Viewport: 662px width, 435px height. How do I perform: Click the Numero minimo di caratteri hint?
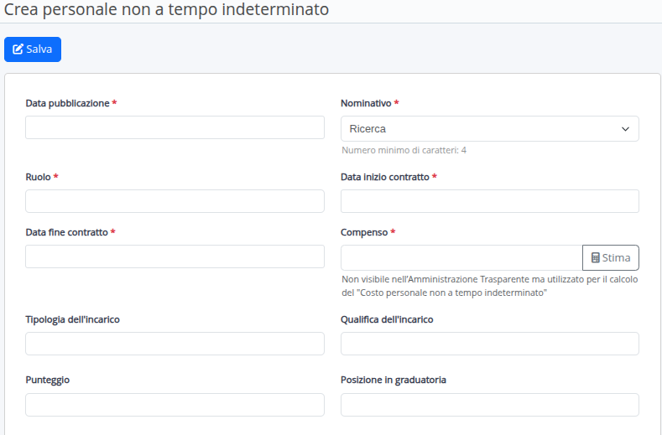(404, 150)
